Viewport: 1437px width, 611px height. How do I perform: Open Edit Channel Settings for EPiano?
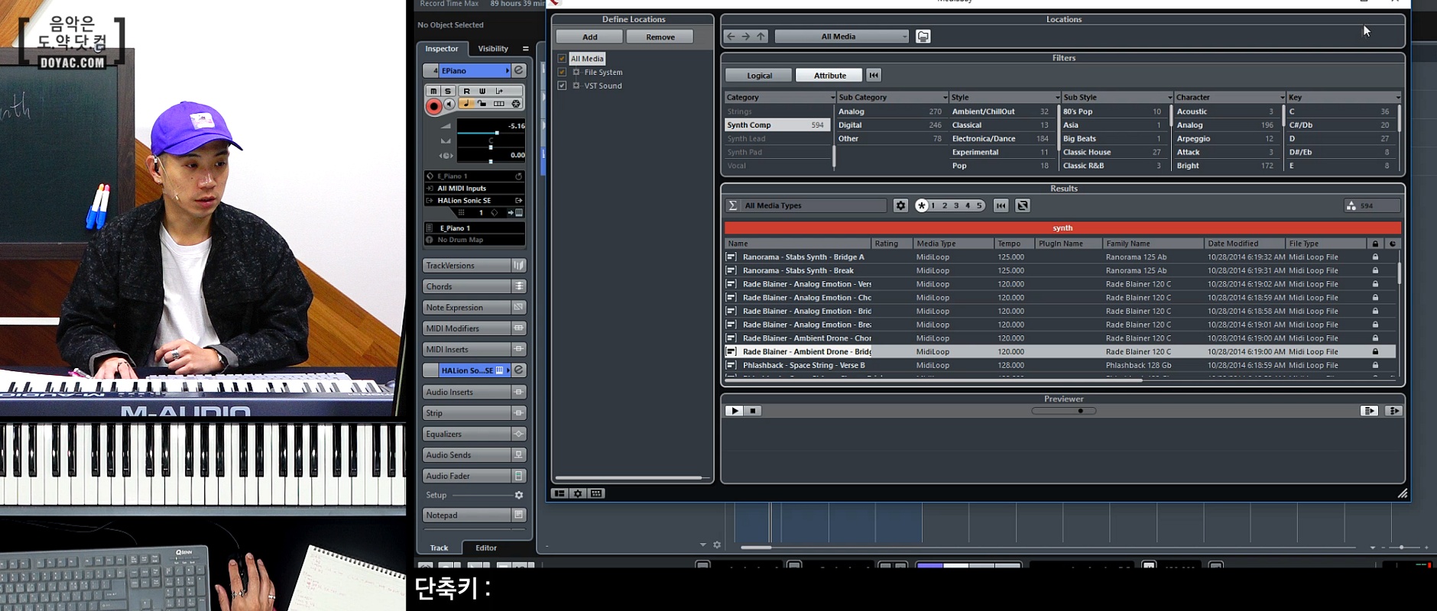518,70
